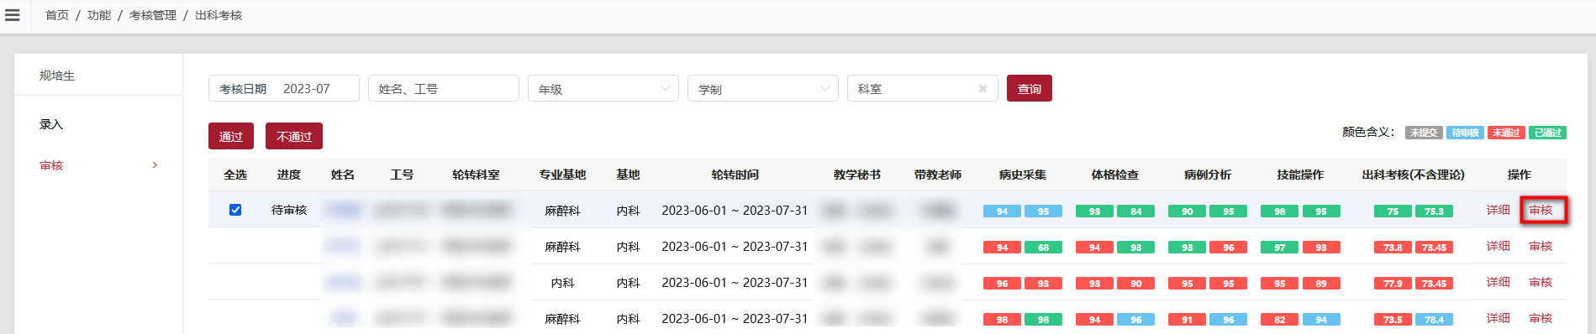
Task: Click the 操作 column header
Action: point(1520,175)
